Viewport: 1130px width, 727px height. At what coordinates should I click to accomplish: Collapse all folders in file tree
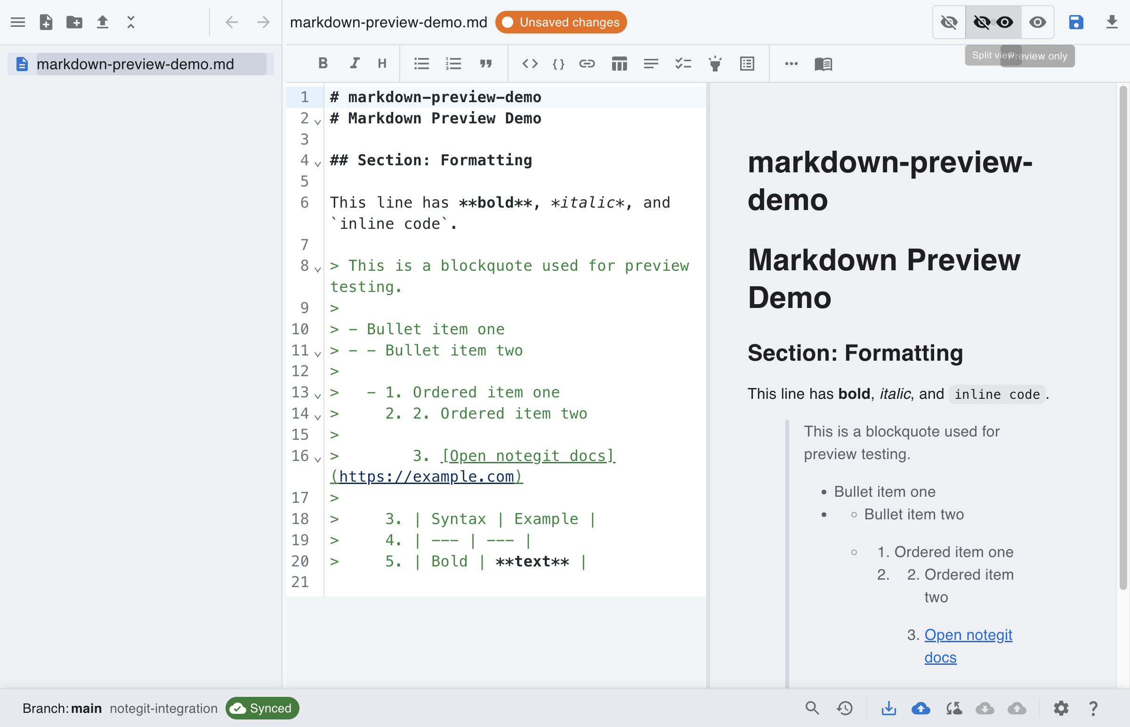click(131, 22)
